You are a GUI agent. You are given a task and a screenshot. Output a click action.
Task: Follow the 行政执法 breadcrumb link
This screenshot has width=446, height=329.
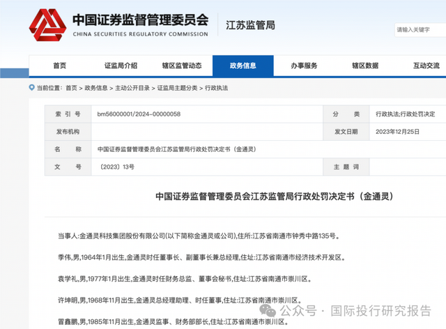coord(217,88)
